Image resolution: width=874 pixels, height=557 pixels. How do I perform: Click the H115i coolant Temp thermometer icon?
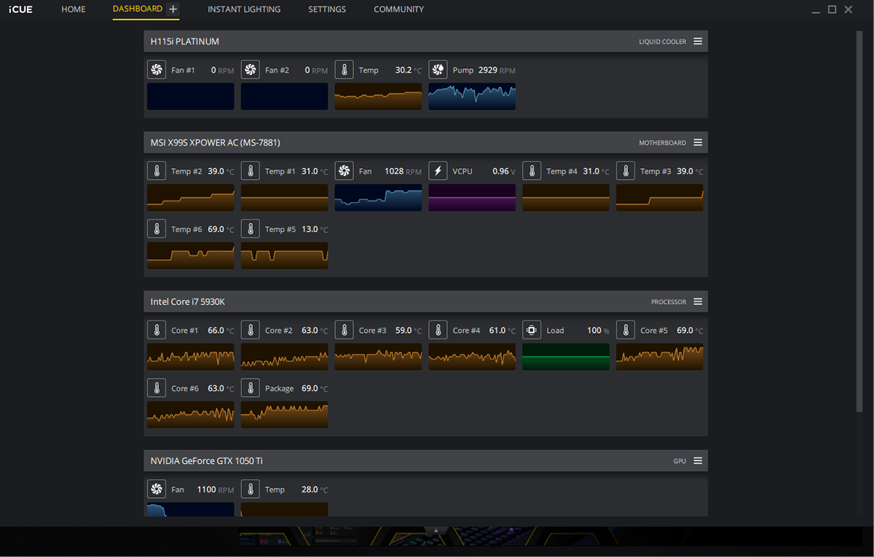pos(344,70)
